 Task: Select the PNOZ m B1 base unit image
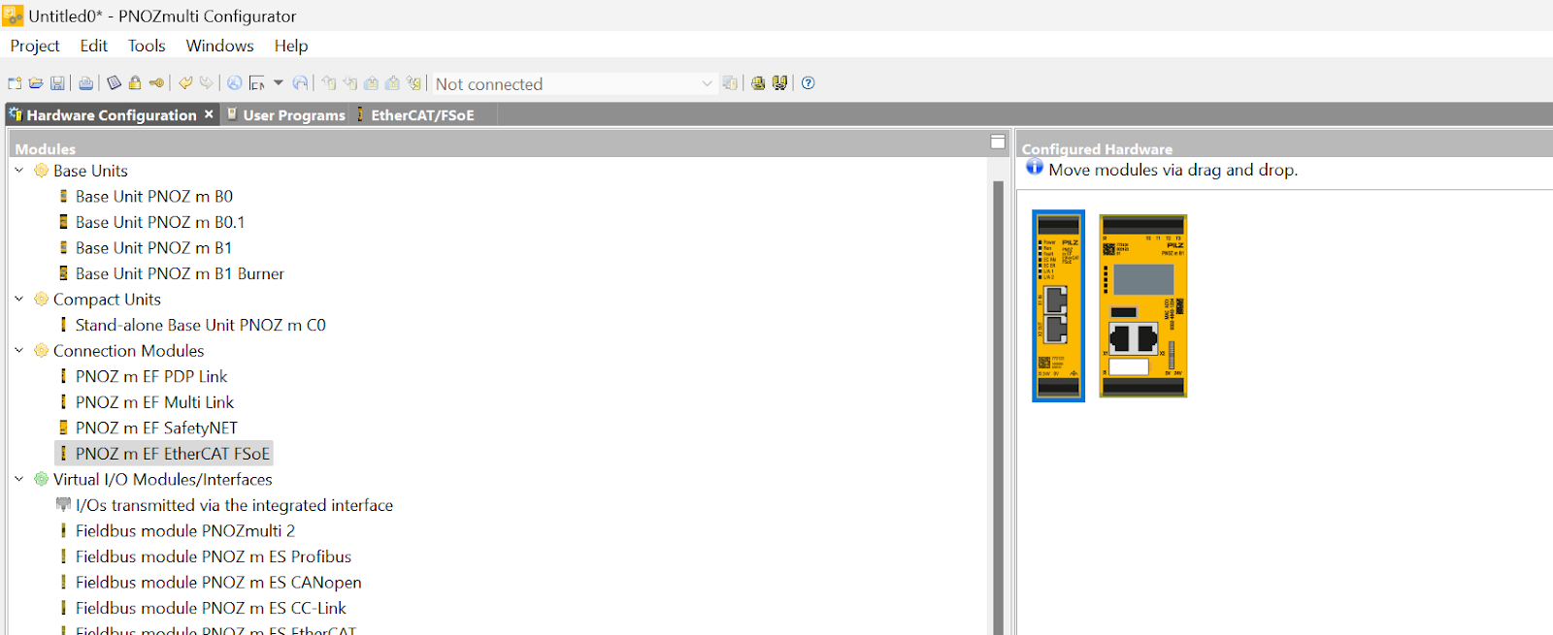point(1143,306)
